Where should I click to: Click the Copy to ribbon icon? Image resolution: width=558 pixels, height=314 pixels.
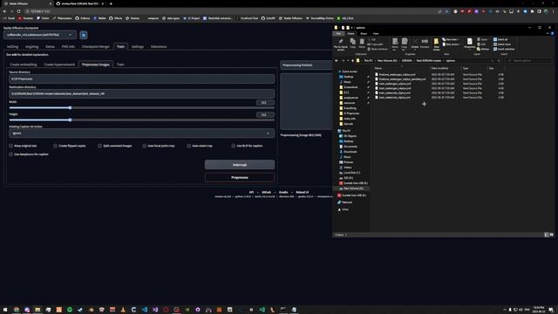click(405, 44)
